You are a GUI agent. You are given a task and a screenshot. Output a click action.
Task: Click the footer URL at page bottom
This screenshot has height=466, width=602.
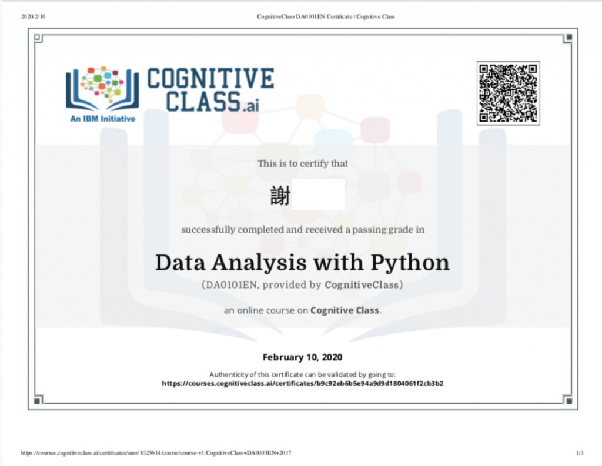click(156, 453)
